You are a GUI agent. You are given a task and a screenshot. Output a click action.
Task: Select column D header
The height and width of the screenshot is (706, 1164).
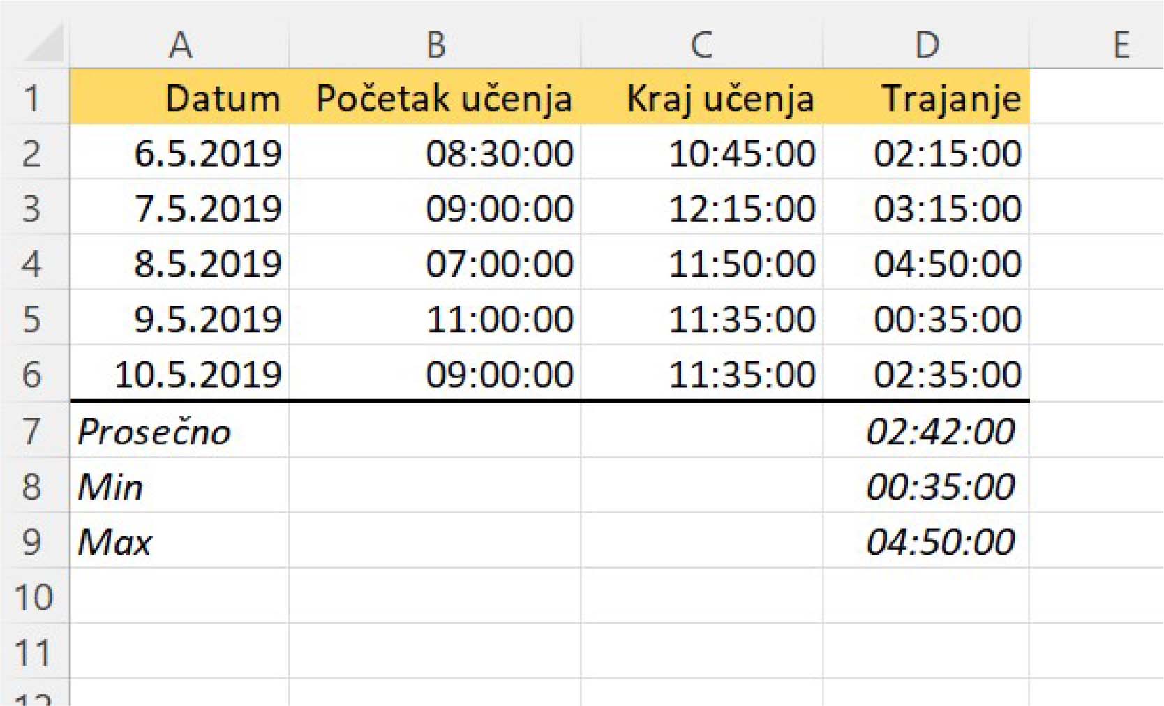pyautogui.click(x=926, y=45)
